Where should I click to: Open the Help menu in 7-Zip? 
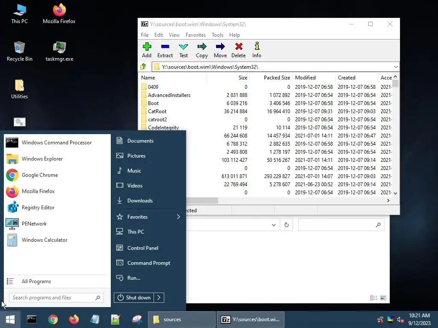[235, 35]
